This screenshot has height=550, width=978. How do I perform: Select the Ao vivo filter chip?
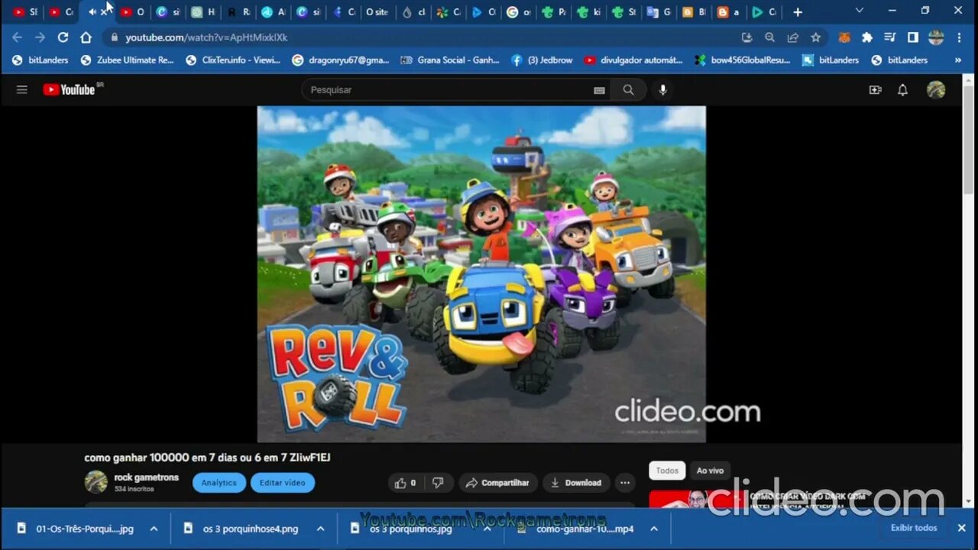click(x=710, y=471)
